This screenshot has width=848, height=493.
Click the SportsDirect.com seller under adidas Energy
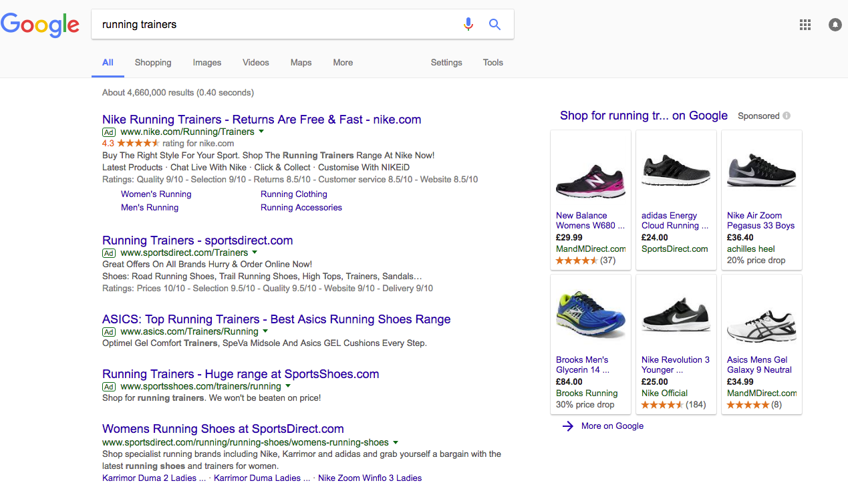tap(675, 249)
